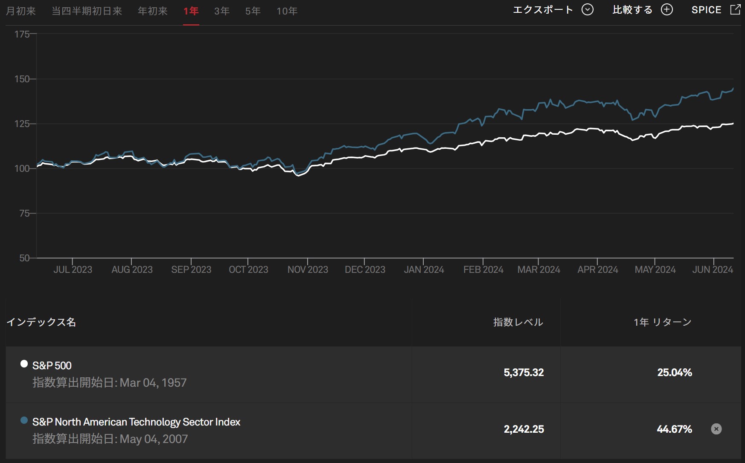Click the 1年 リターン column header
The width and height of the screenshot is (745, 463).
tap(662, 322)
